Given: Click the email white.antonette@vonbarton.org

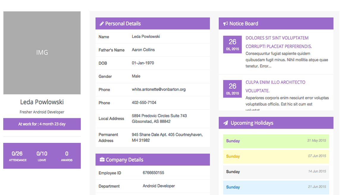Looking at the screenshot, I should [159, 89].
